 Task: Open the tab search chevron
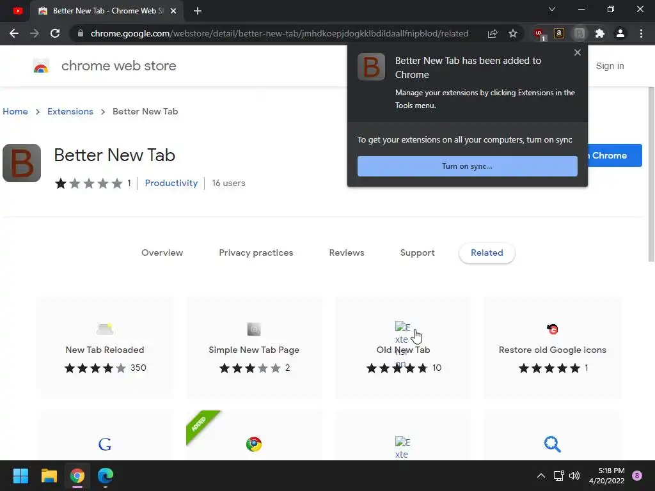click(x=552, y=9)
